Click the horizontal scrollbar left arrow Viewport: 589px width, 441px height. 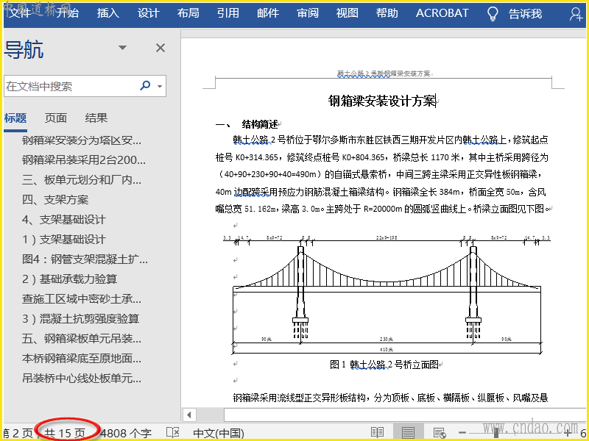click(x=189, y=415)
